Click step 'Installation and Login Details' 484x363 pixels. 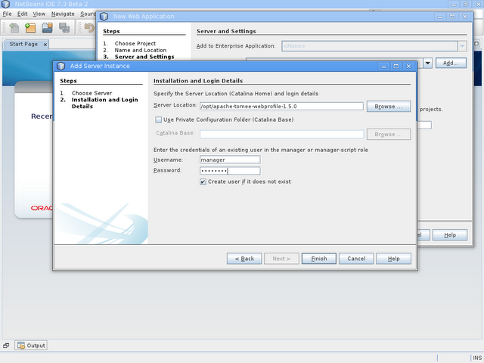click(x=104, y=103)
